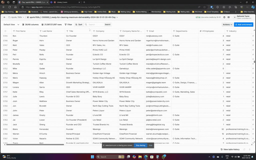This screenshot has width=256, height=160.
Task: Click the refresh icon beside View table history
Action: (x=244, y=149)
